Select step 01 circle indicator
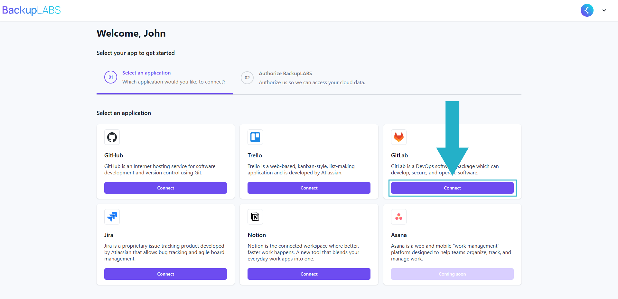This screenshot has height=299, width=618. [x=111, y=77]
